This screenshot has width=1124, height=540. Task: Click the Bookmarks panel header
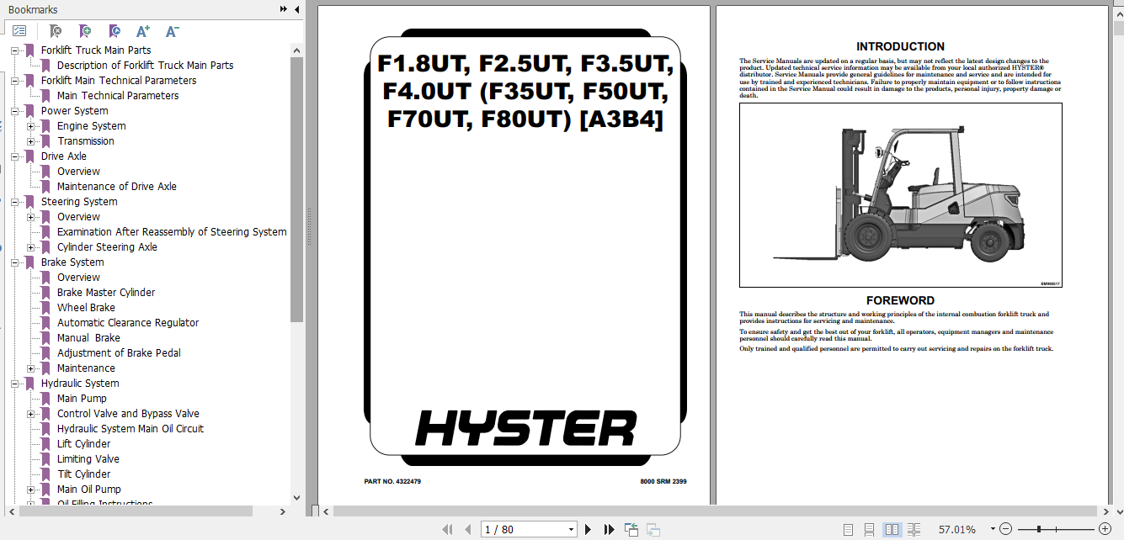coord(33,9)
